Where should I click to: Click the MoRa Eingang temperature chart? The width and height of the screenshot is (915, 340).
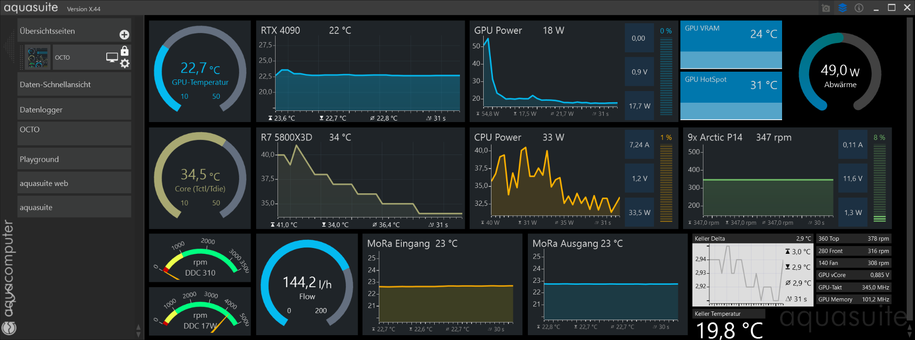pyautogui.click(x=442, y=284)
